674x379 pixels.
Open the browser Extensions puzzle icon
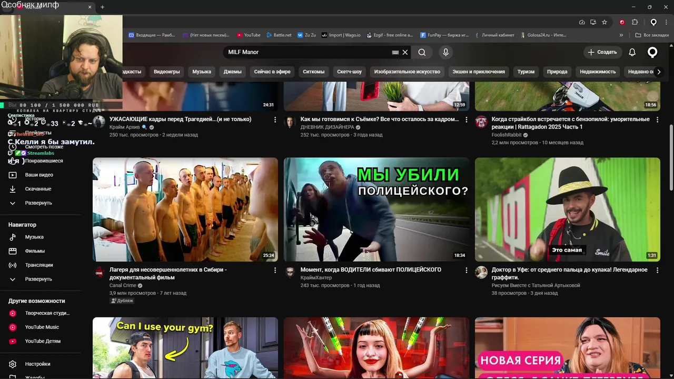635,22
